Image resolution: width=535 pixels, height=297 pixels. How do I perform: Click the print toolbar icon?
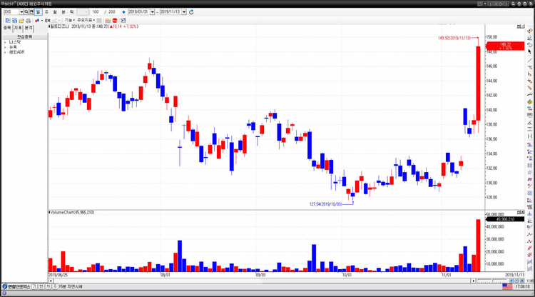point(28,21)
